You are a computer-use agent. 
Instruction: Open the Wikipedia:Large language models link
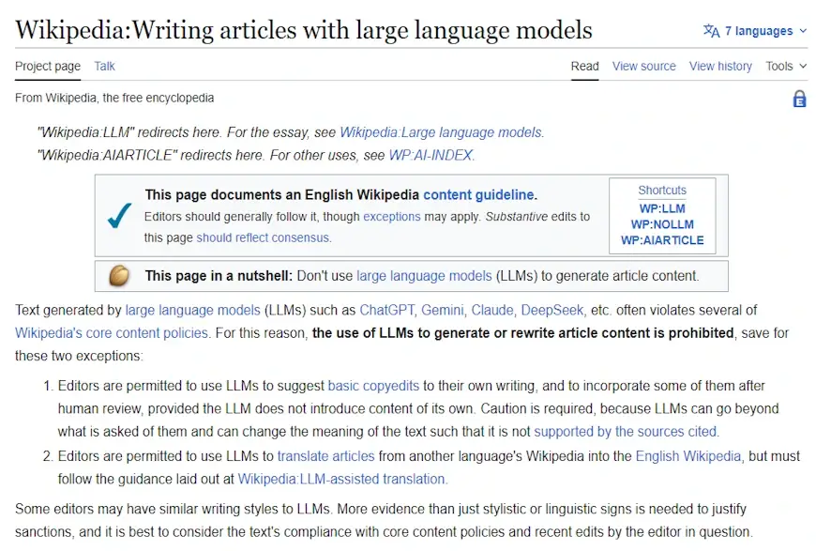(x=441, y=132)
